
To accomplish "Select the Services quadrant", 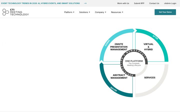I will [x=150, y=78].
